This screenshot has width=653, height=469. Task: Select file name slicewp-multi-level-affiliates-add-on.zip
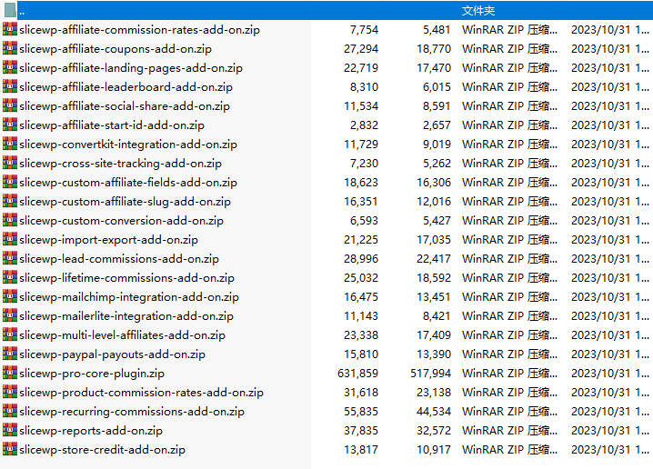(x=123, y=335)
